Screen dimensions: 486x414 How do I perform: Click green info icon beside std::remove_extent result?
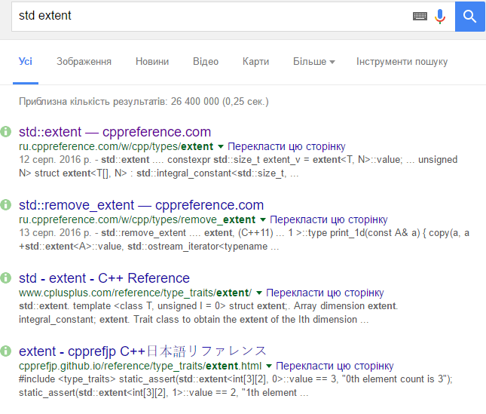tap(6, 205)
